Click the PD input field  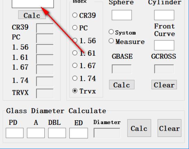click(15, 133)
